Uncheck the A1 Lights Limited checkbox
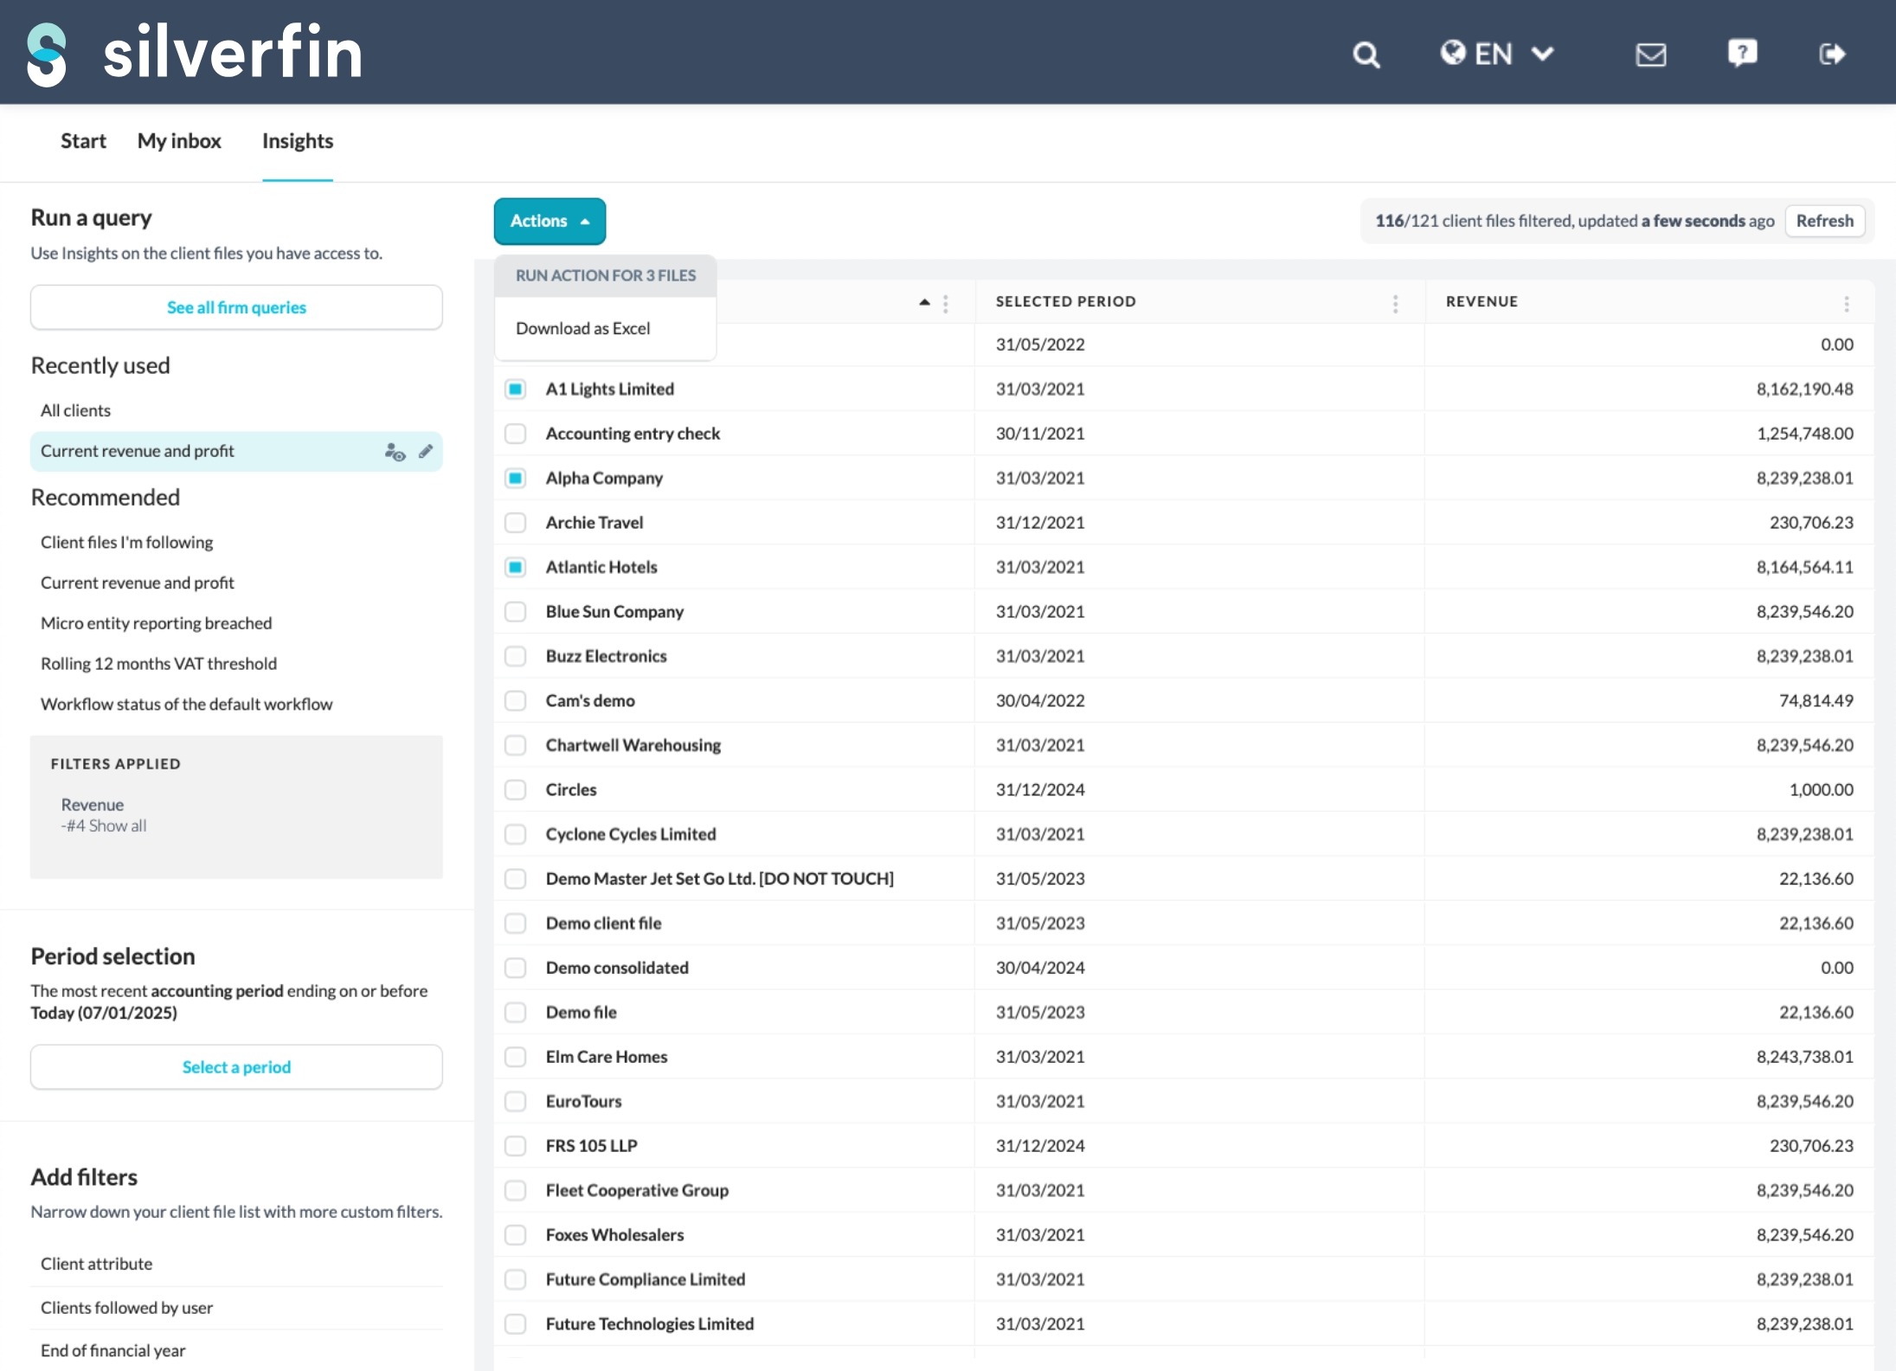The width and height of the screenshot is (1896, 1371). point(515,389)
